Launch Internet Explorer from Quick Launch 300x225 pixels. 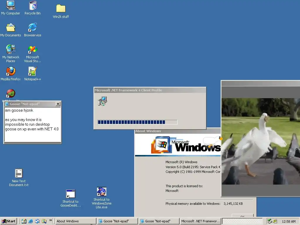[x=30, y=221]
